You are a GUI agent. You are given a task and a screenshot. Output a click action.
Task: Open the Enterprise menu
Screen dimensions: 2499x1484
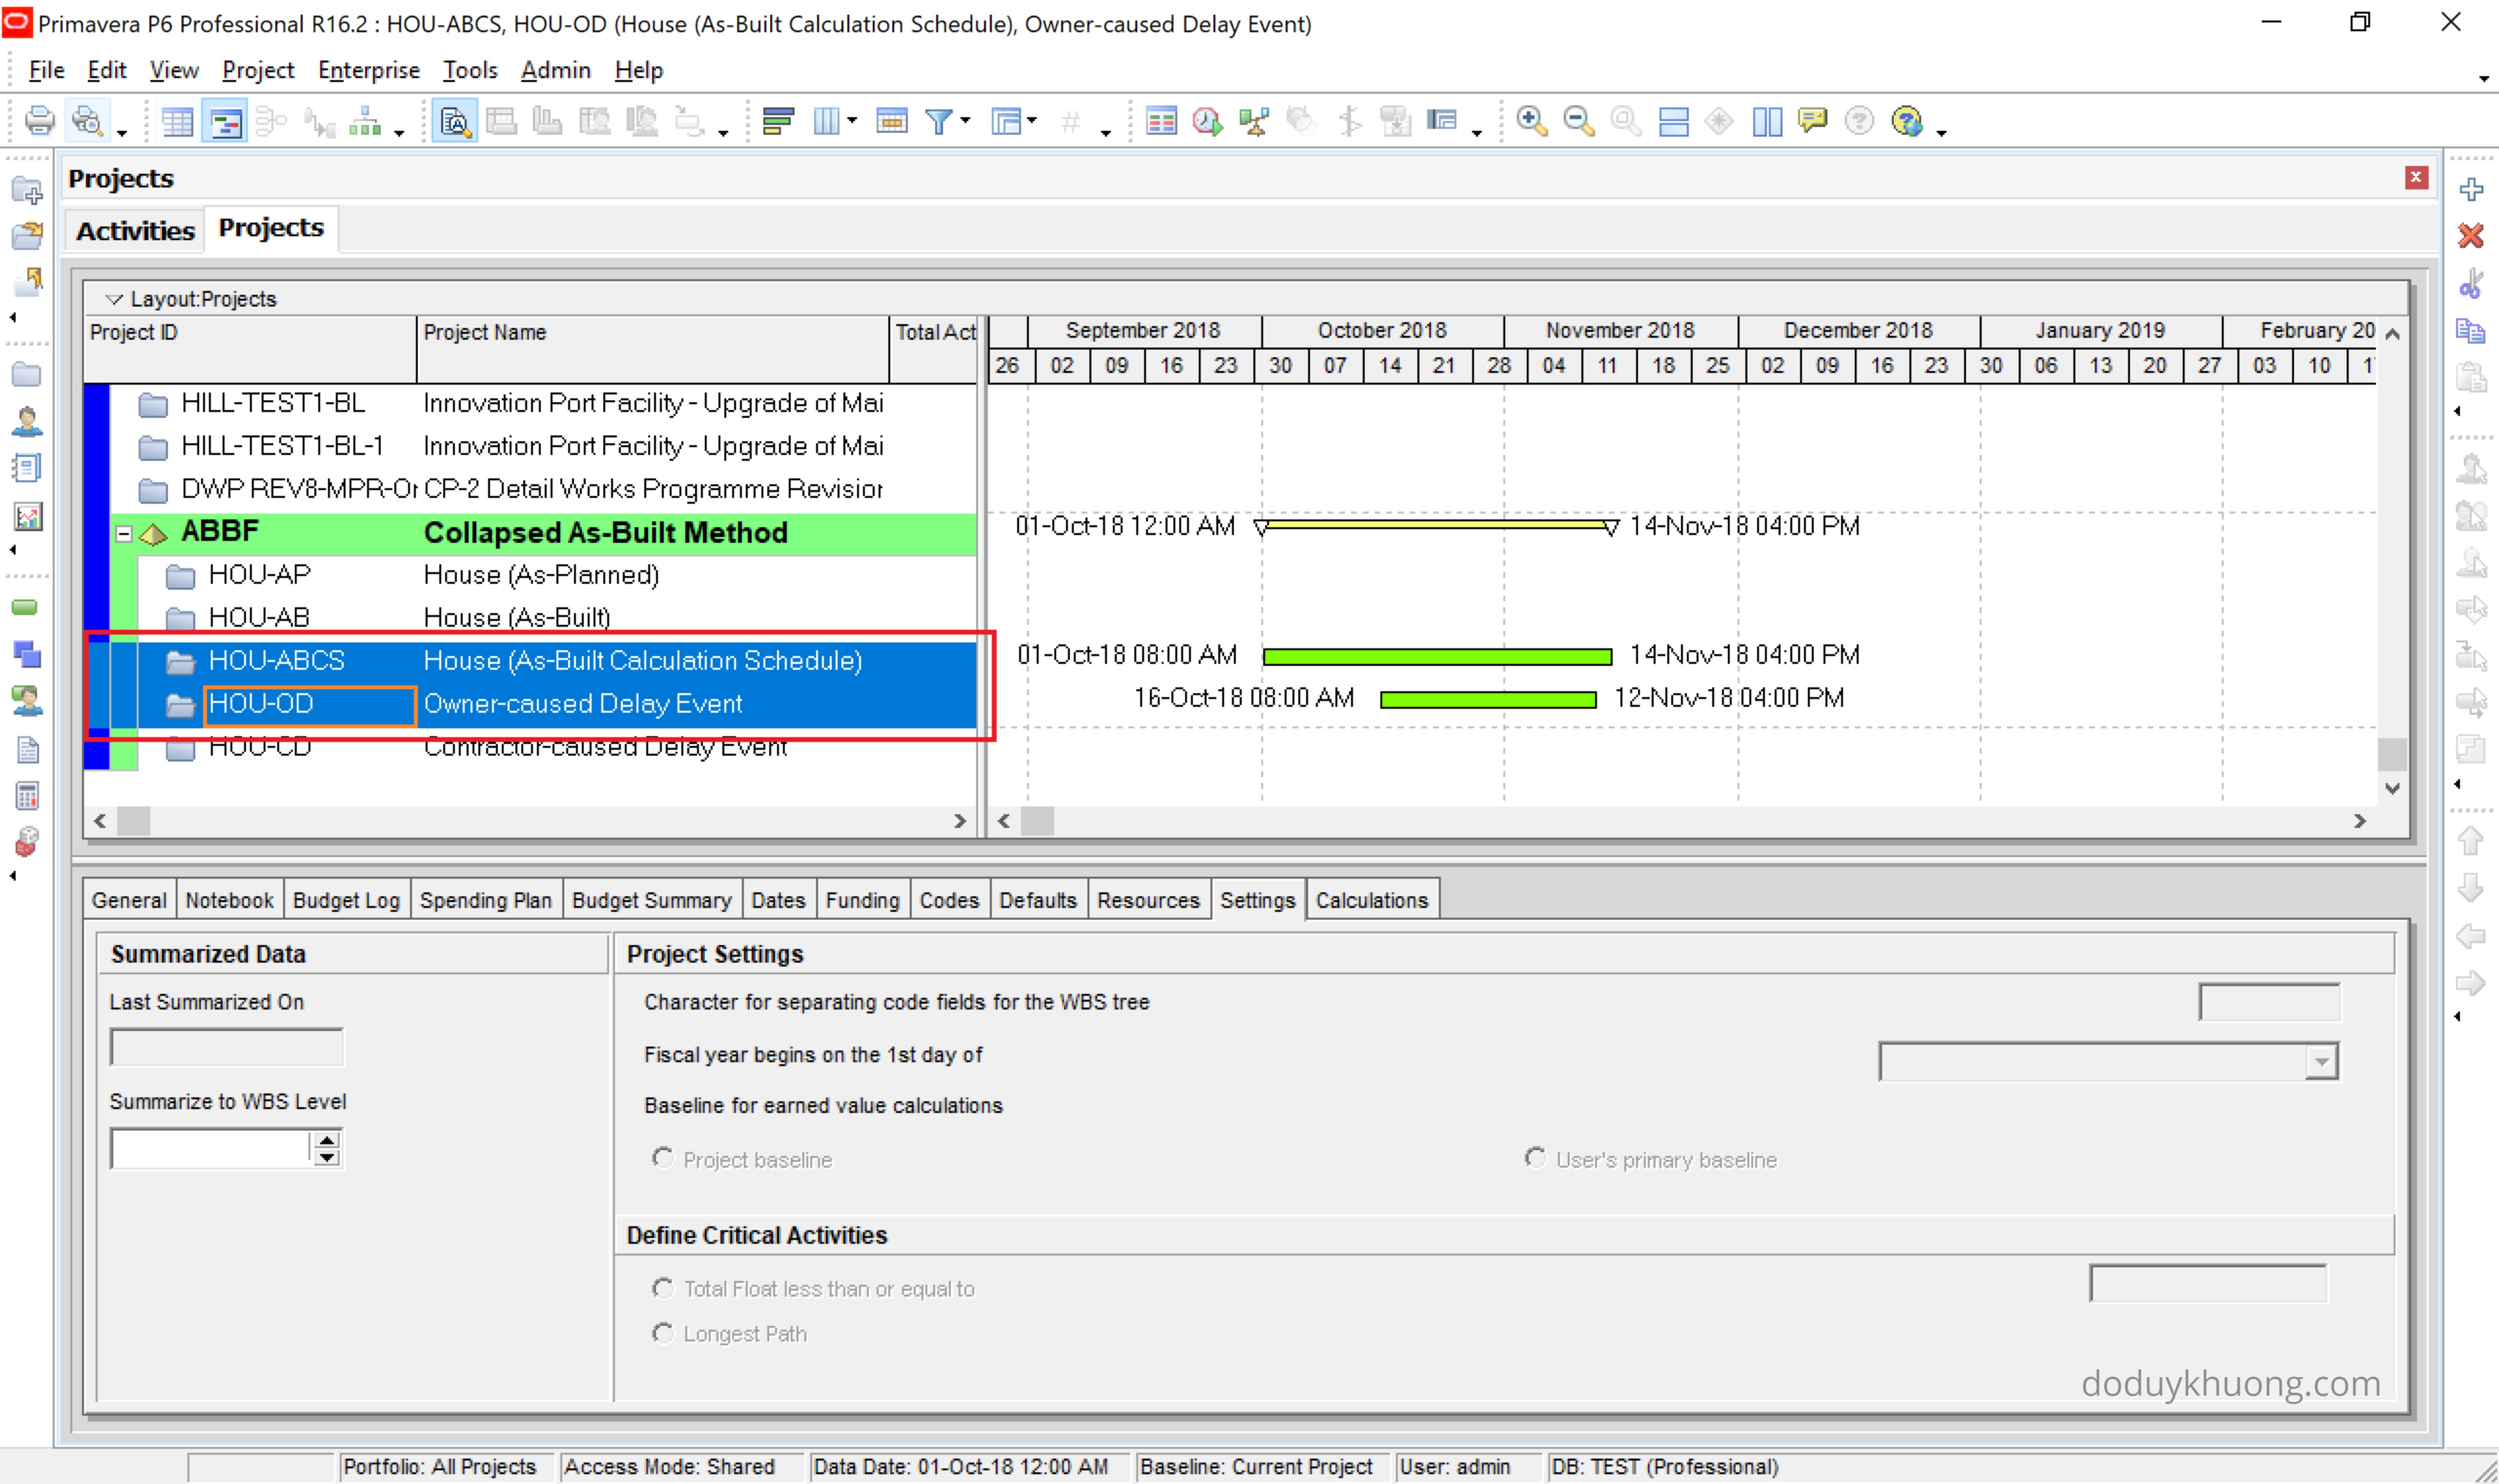coord(368,70)
